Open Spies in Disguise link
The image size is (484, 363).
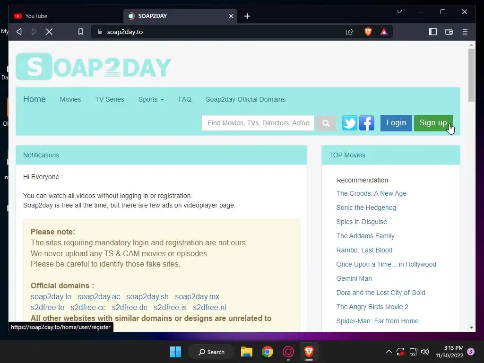[362, 222]
